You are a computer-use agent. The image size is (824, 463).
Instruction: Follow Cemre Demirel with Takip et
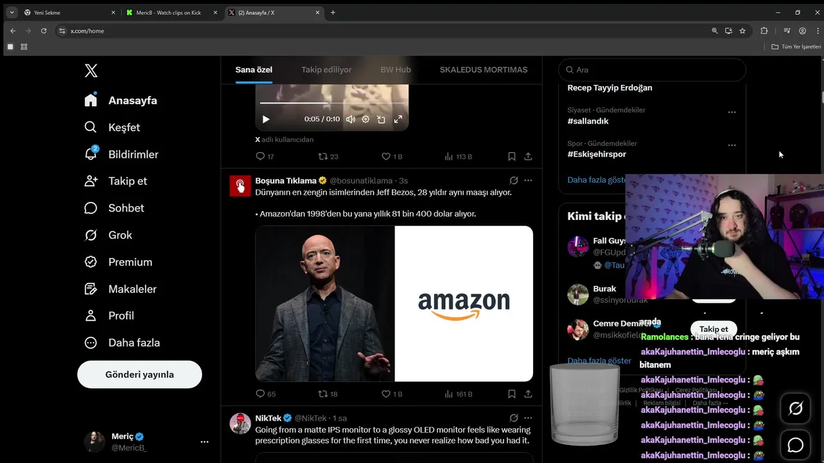coord(714,329)
